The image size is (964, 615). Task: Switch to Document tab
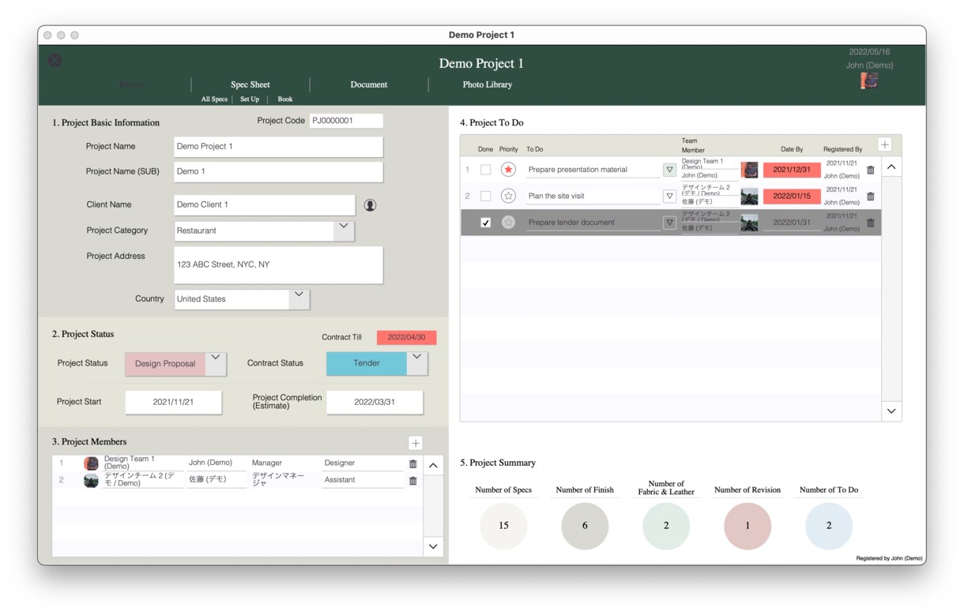(x=369, y=84)
